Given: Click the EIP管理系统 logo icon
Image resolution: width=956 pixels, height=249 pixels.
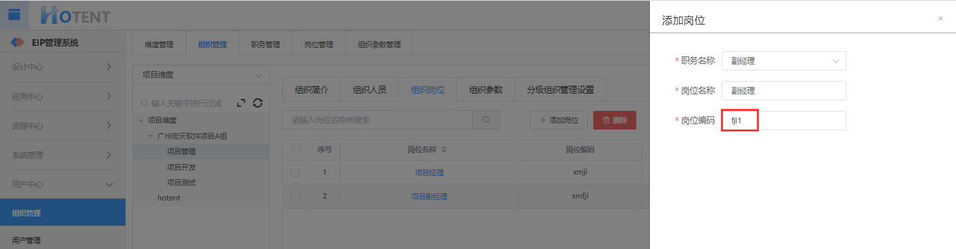Looking at the screenshot, I should point(19,42).
